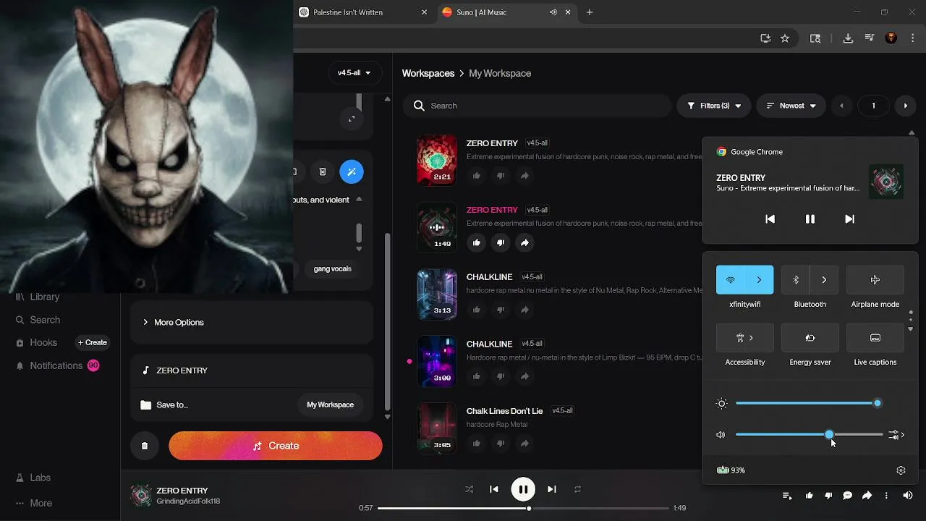Viewport: 926px width, 521px height.
Task: Click the system volume slider
Action: coord(809,435)
